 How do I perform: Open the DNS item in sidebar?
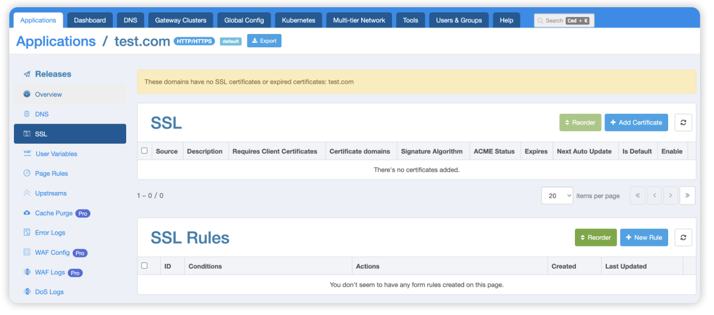(x=42, y=114)
